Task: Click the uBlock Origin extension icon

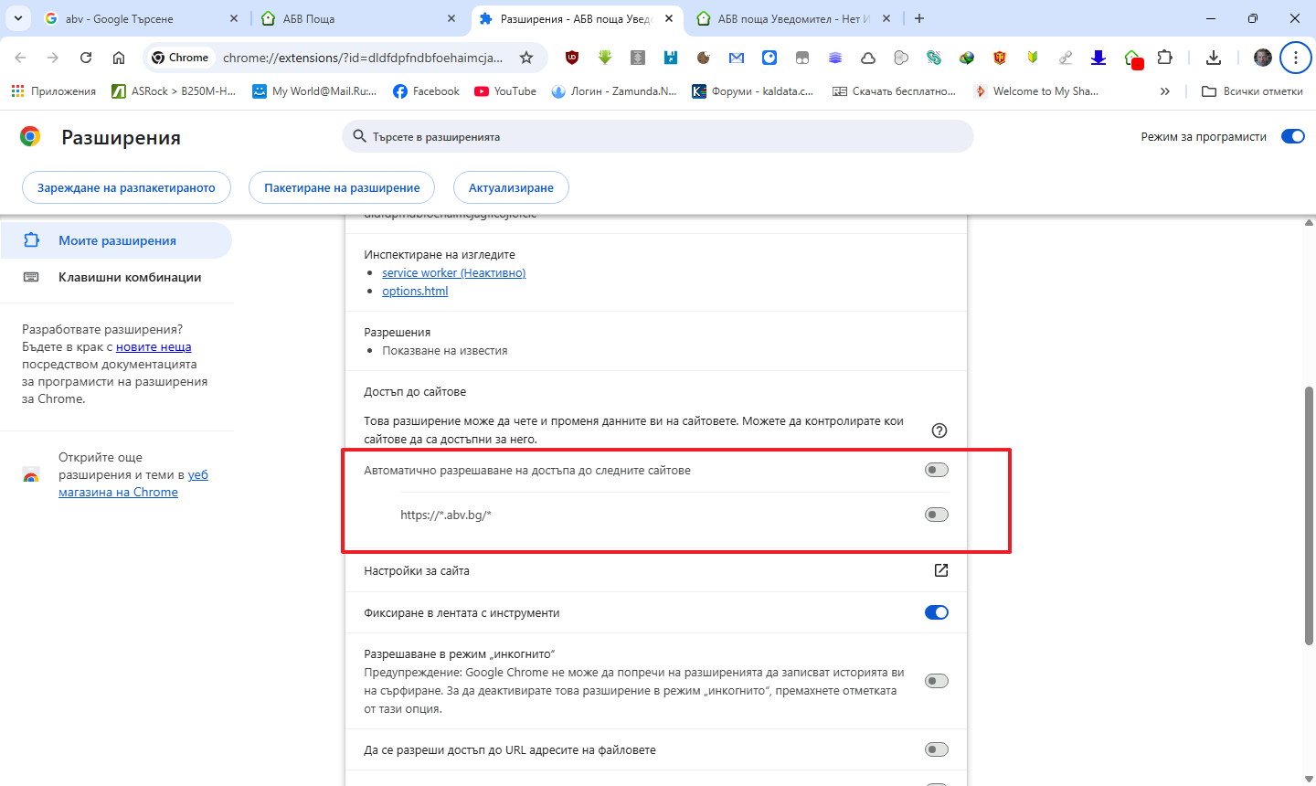Action: pos(572,58)
